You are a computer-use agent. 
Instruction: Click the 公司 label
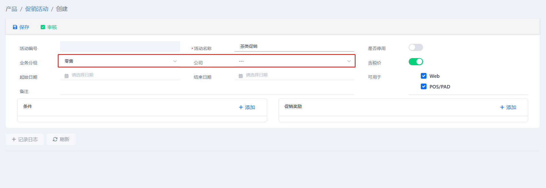[198, 63]
